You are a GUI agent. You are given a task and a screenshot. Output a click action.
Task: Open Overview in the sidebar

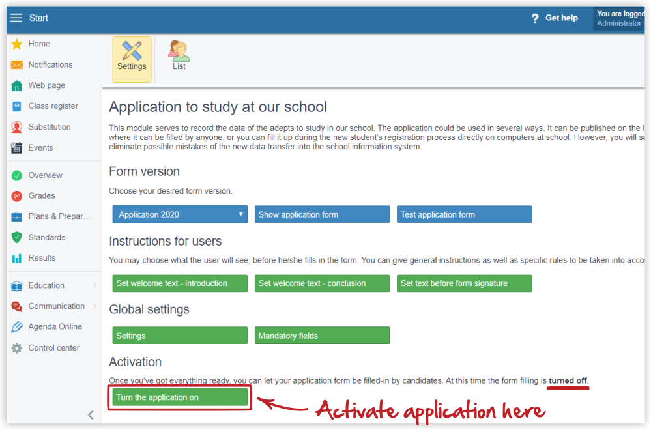tap(45, 175)
